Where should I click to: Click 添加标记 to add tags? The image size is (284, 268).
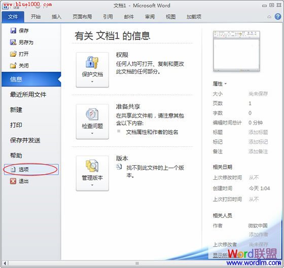tap(258, 142)
